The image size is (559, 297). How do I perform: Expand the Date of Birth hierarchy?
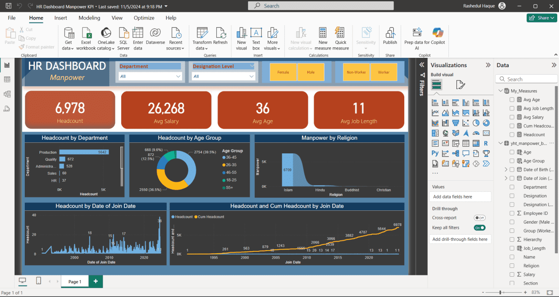pos(506,170)
